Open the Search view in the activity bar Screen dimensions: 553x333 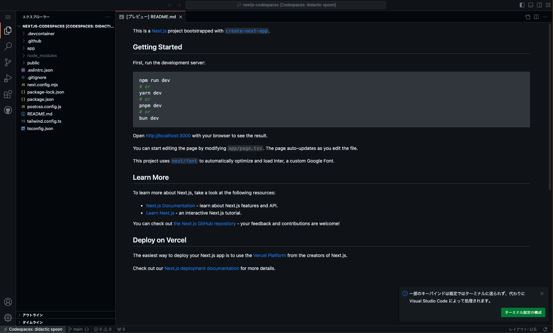pyautogui.click(x=8, y=46)
